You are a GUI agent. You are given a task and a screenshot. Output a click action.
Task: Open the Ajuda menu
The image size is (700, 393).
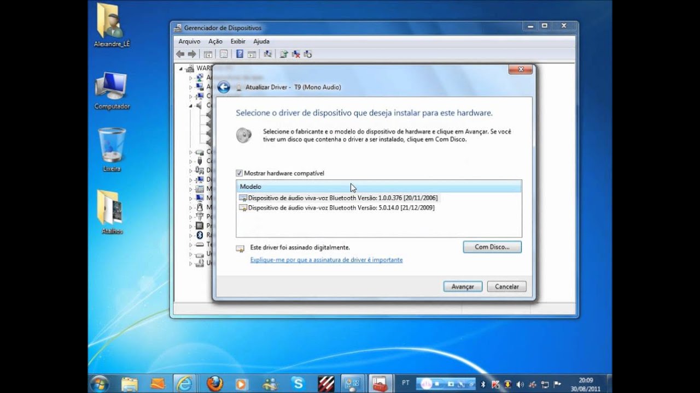click(261, 41)
